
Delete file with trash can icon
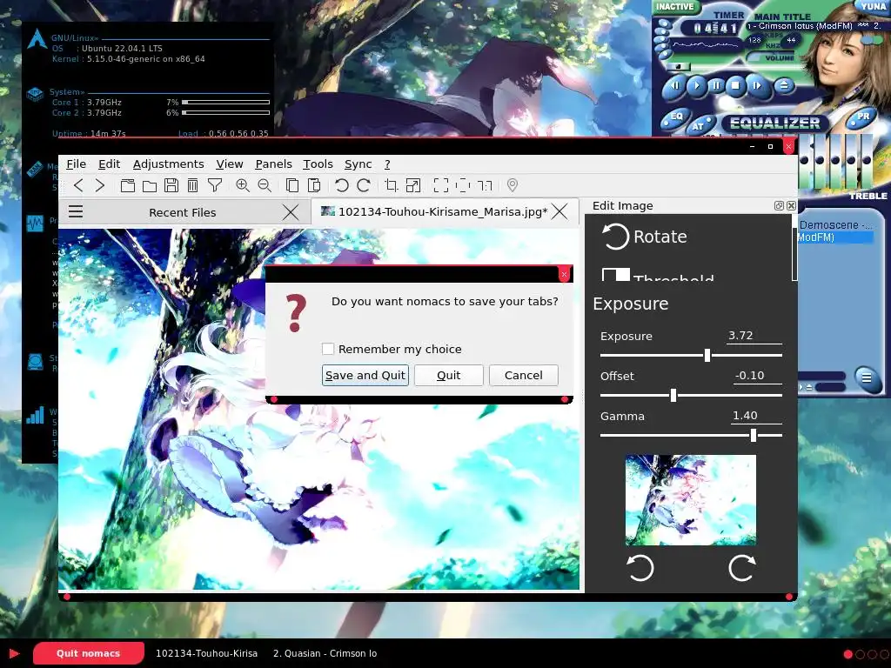coord(192,185)
